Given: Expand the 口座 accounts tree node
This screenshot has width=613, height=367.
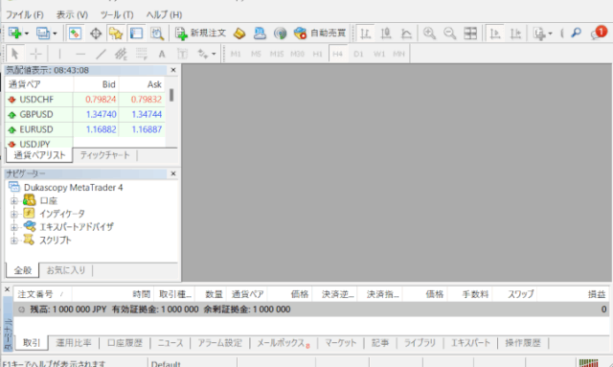Looking at the screenshot, I should click(x=14, y=200).
